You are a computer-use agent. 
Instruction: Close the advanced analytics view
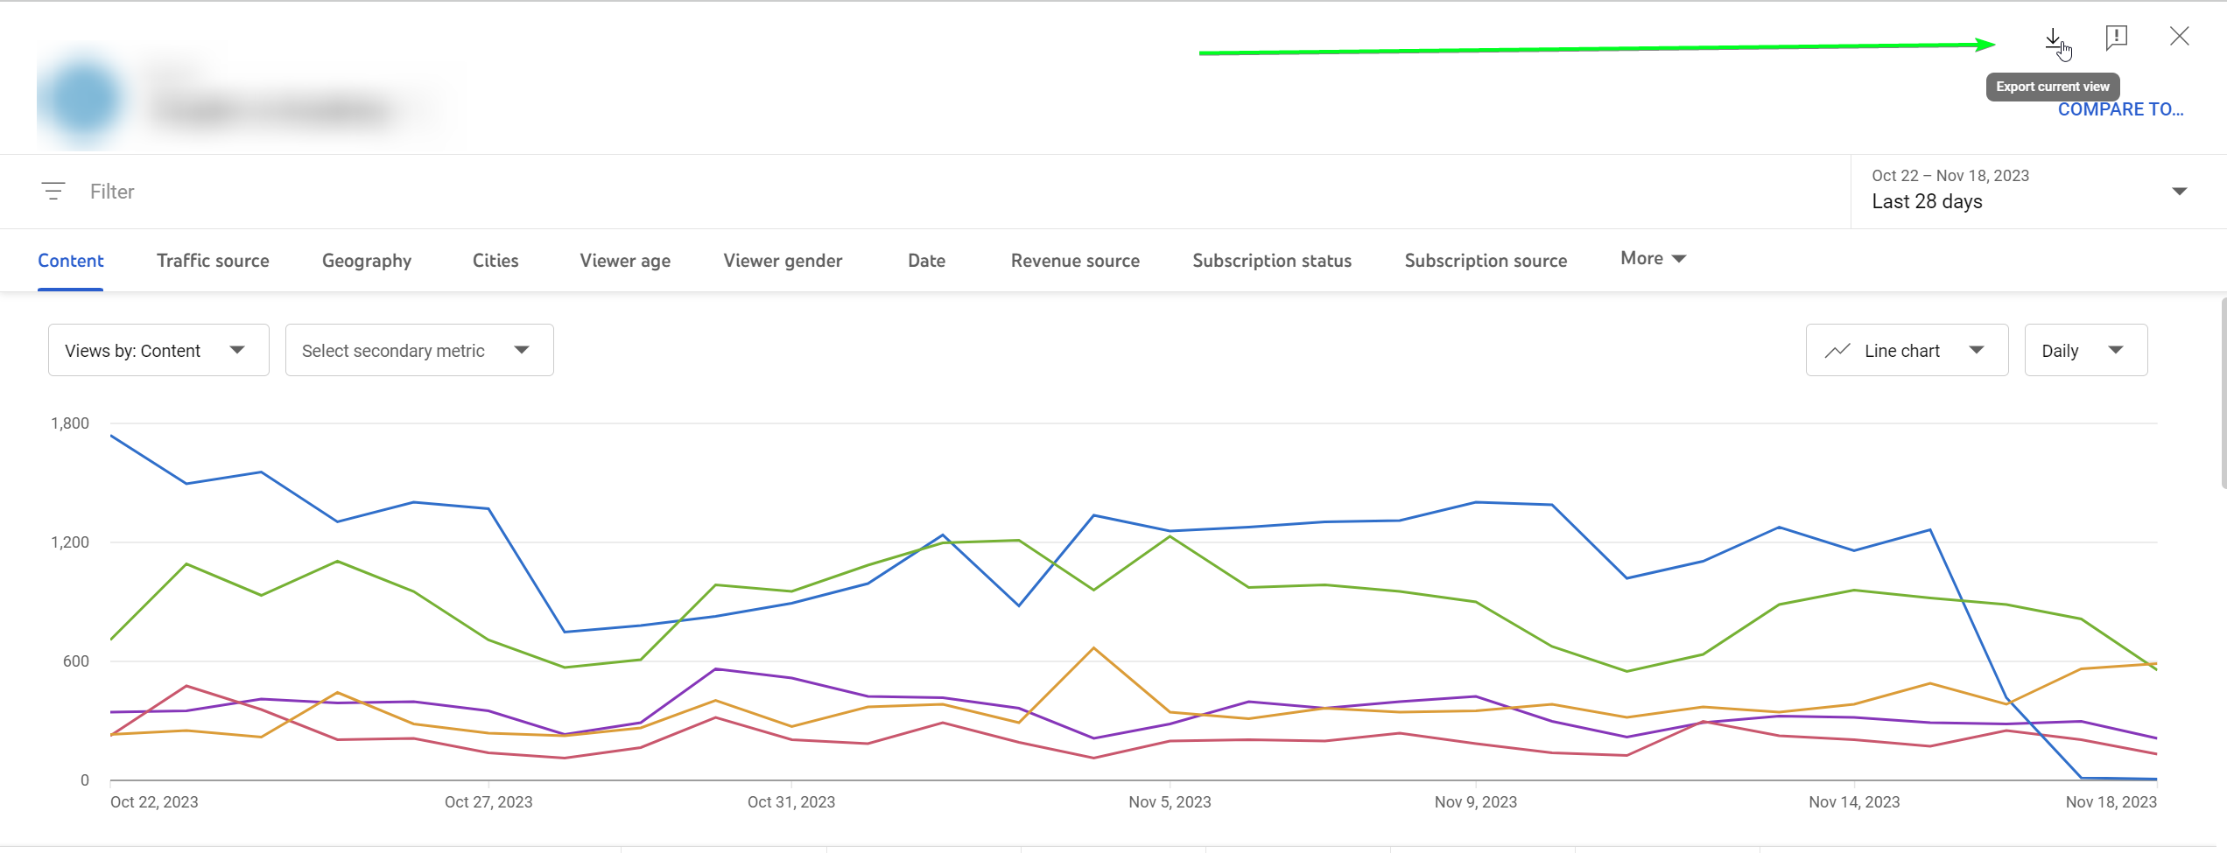coord(2179,36)
